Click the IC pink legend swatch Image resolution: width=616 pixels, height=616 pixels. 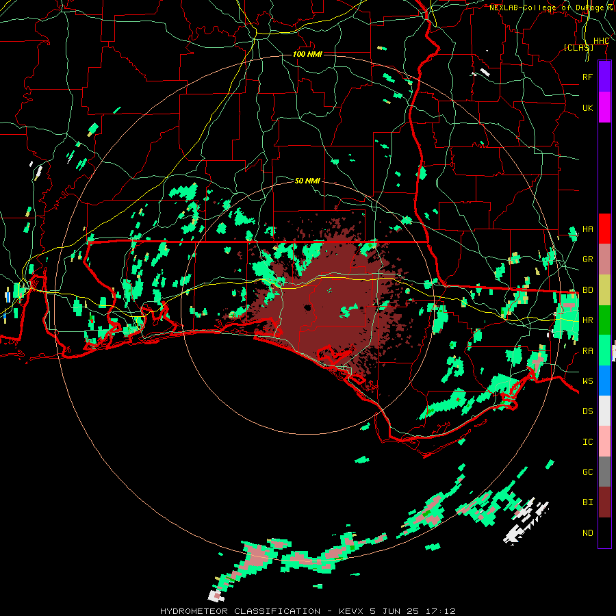604,441
